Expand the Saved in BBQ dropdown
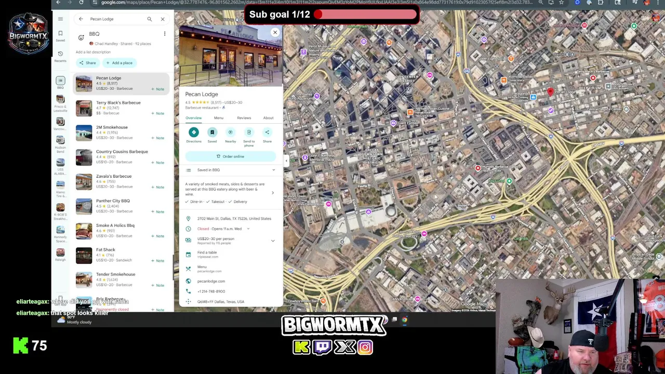Screen dimensions: 665x374 (273, 170)
